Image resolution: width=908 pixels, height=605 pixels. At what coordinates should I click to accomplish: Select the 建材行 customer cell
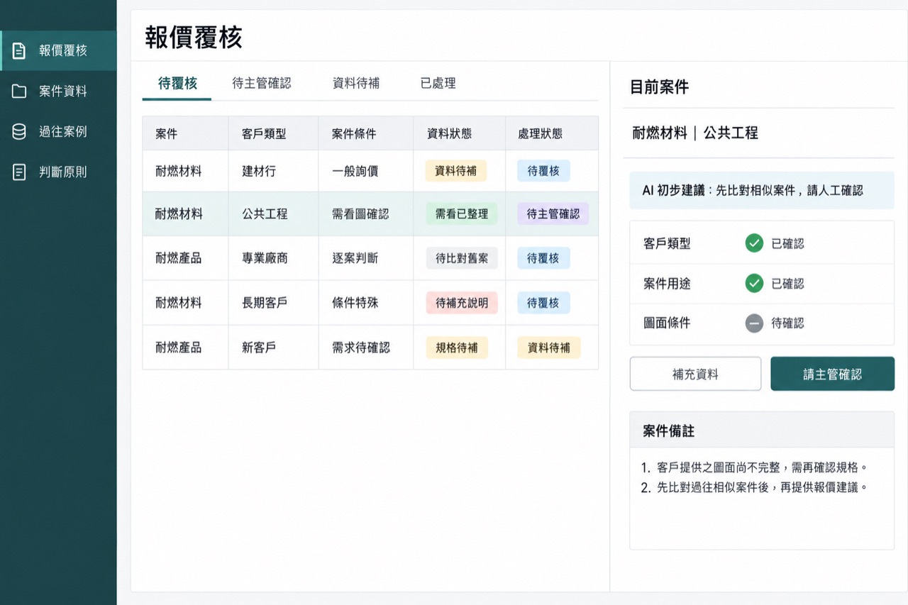(273, 171)
